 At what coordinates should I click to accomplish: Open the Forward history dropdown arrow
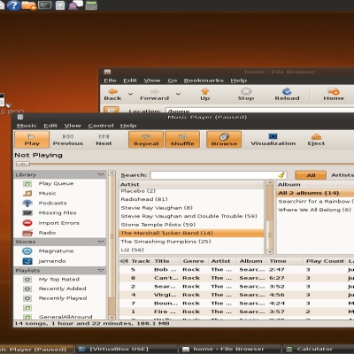tap(178, 94)
